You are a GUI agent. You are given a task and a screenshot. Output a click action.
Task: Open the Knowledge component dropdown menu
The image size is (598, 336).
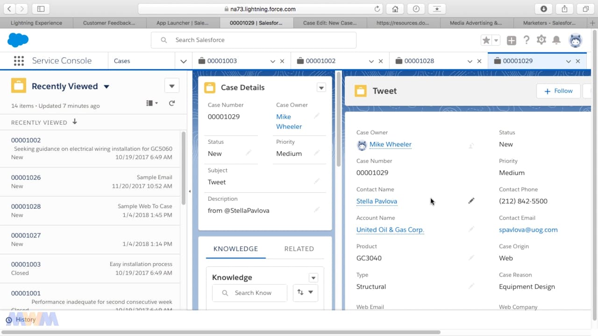tap(313, 278)
